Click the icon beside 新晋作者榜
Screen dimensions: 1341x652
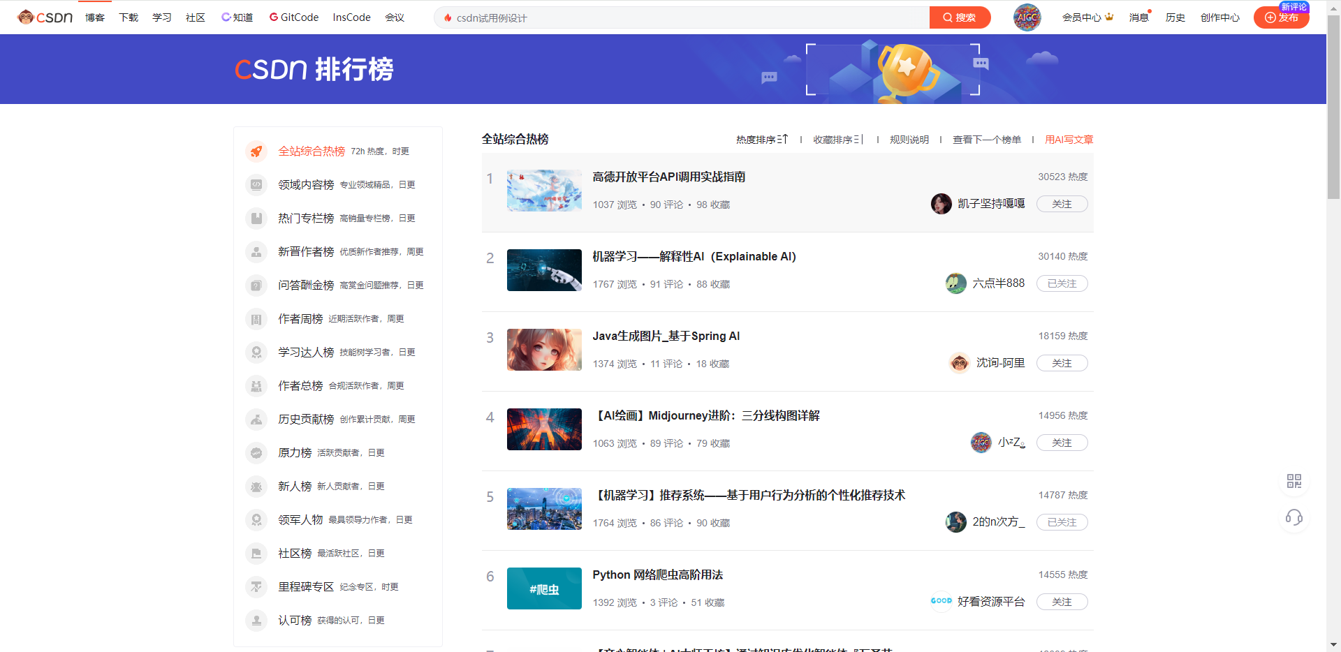(256, 252)
